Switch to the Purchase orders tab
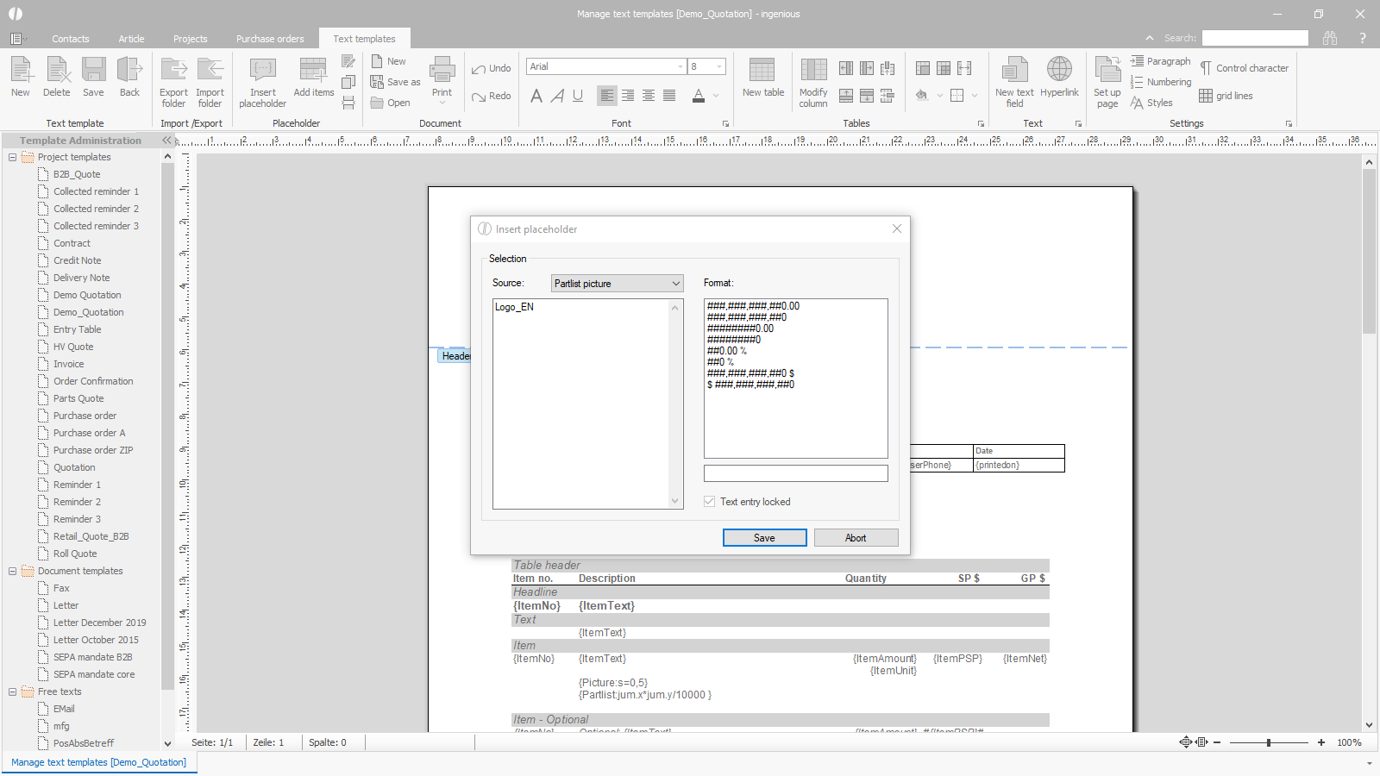Viewport: 1380px width, 776px height. 270,39
